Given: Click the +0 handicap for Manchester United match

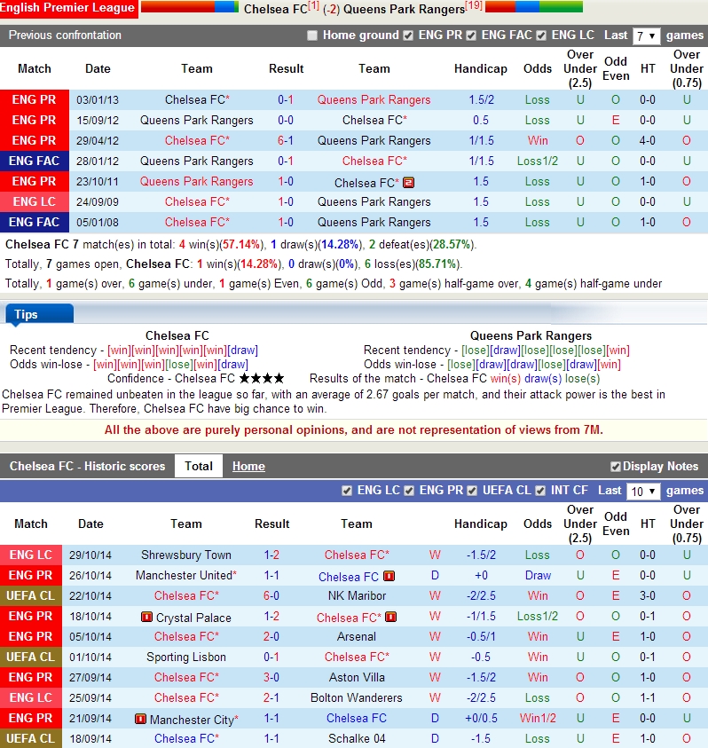Looking at the screenshot, I should 481,575.
